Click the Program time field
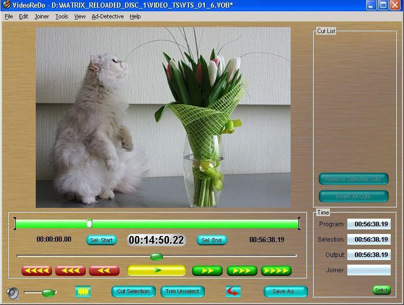Image resolution: width=404 pixels, height=305 pixels. [x=369, y=224]
